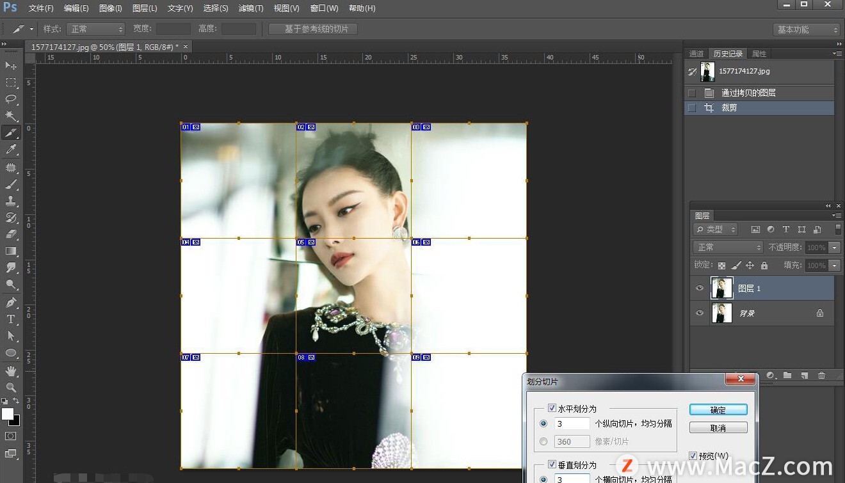This screenshot has height=483, width=845.
Task: Select the Ellipse shape tool
Action: tap(11, 352)
